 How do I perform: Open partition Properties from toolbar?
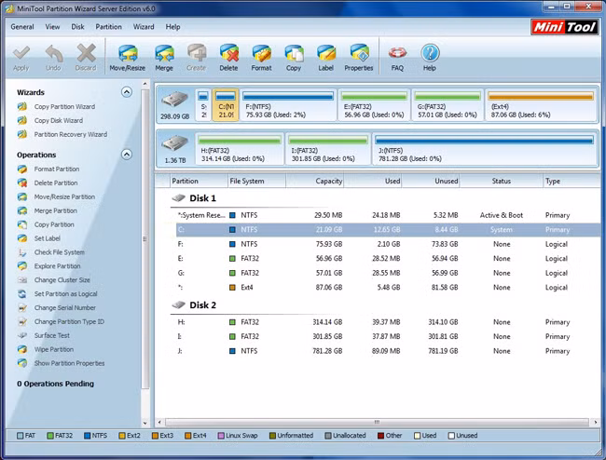tap(359, 57)
